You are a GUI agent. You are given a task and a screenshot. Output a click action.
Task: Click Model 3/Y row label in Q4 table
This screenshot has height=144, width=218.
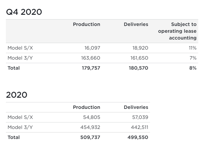(x=20, y=58)
